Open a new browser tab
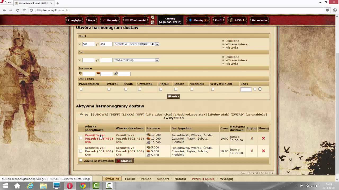339x190 pixels. coord(57,3)
